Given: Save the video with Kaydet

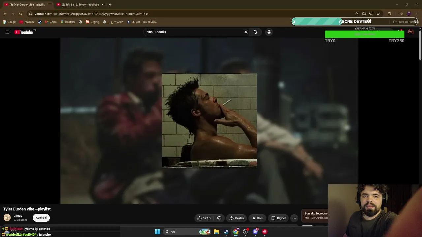Looking at the screenshot, I should pyautogui.click(x=278, y=218).
